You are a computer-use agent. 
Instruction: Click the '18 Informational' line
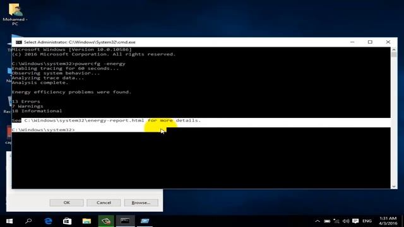point(37,111)
